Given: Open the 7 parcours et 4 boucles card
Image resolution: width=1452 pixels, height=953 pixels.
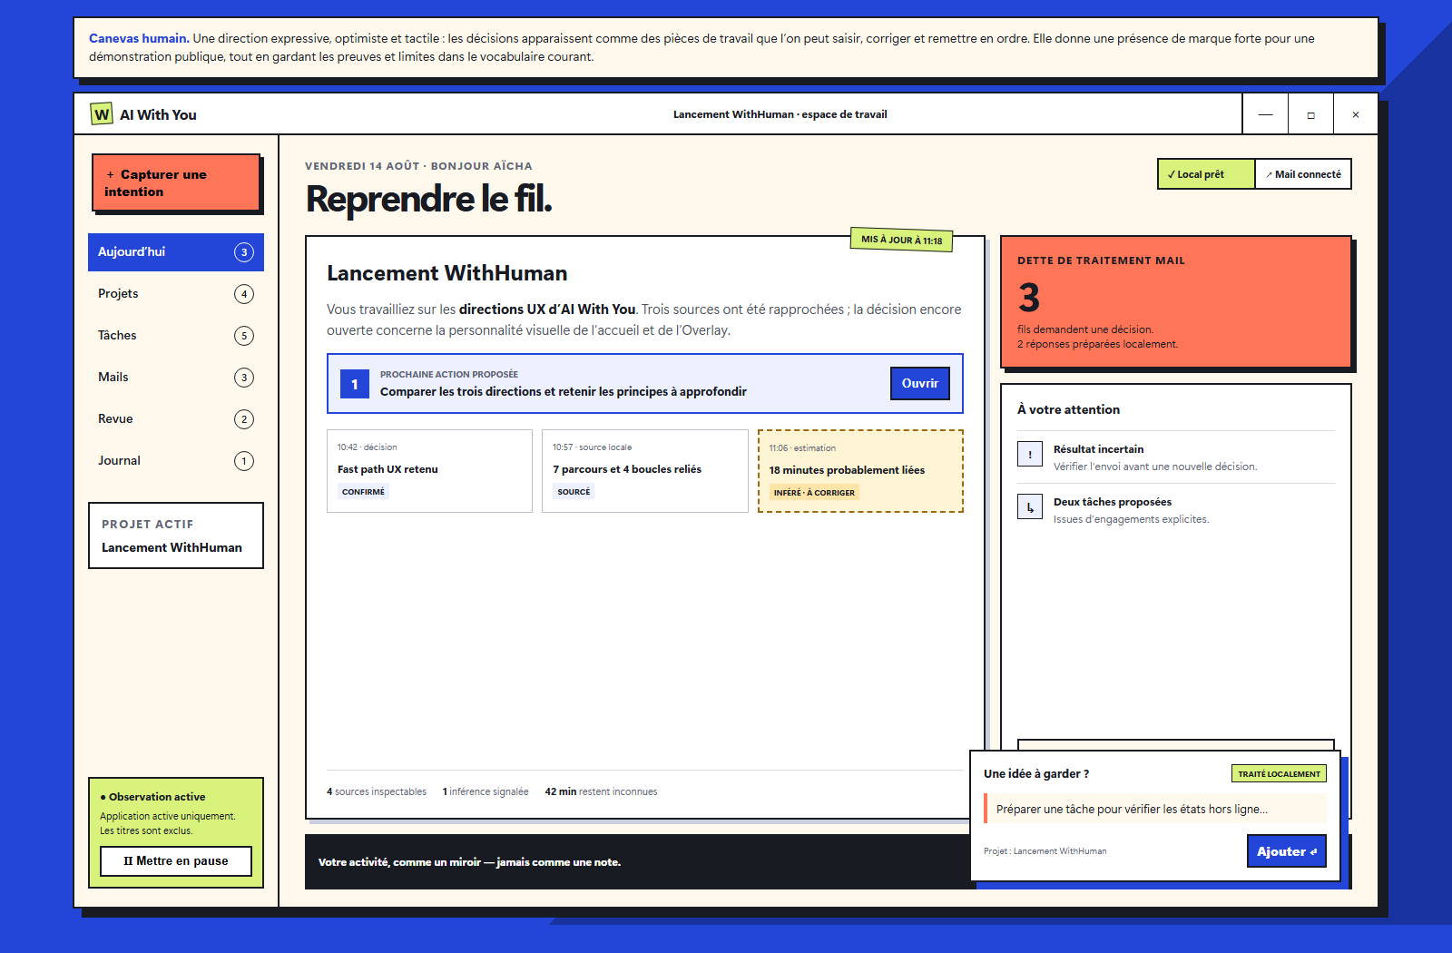Looking at the screenshot, I should click(x=645, y=471).
